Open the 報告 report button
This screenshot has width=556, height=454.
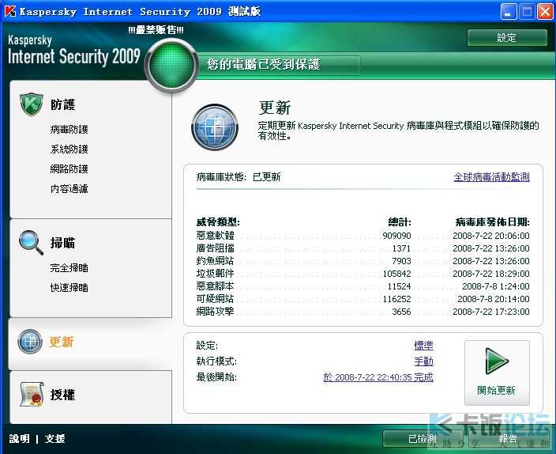507,439
